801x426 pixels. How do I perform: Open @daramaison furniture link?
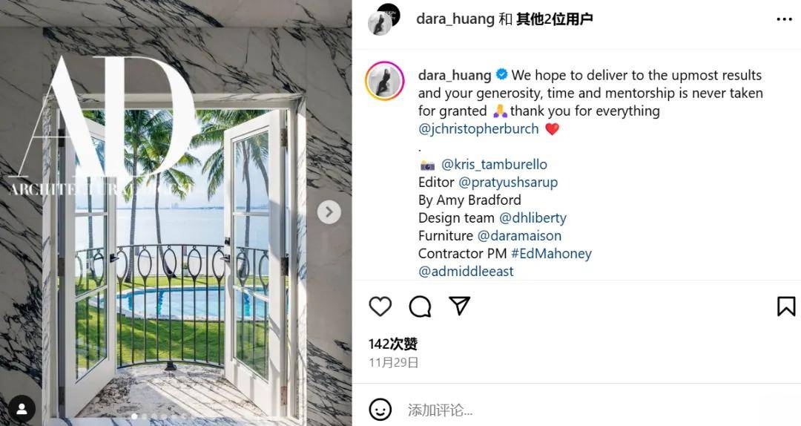[519, 236]
